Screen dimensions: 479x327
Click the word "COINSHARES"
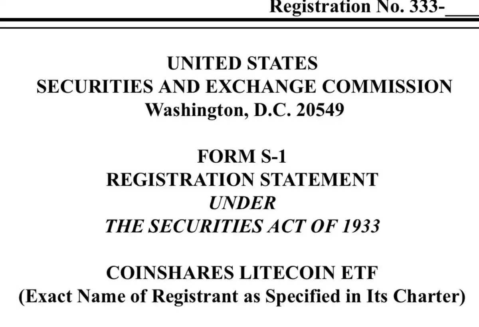click(x=170, y=273)
